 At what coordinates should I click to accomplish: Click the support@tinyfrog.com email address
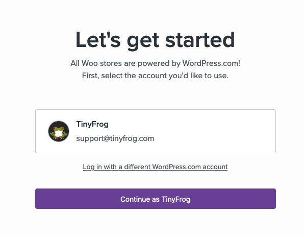point(115,138)
